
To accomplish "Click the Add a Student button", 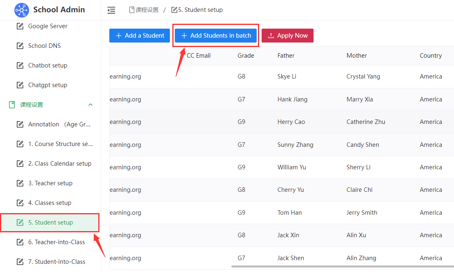I will point(140,36).
